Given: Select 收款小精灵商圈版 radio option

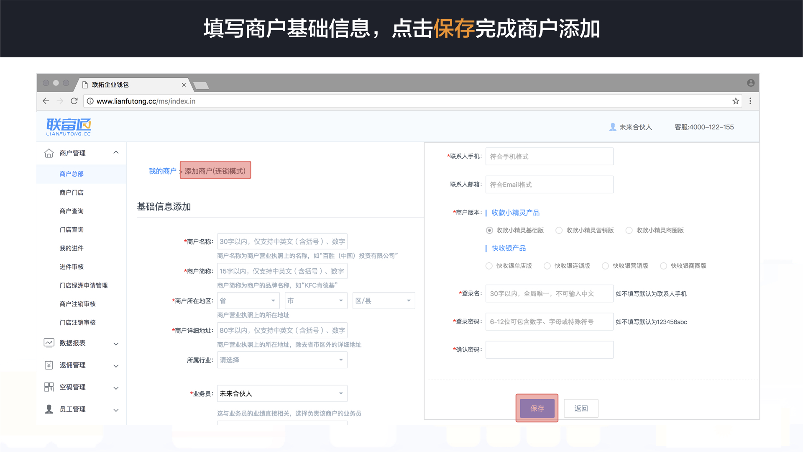Looking at the screenshot, I should coord(629,230).
